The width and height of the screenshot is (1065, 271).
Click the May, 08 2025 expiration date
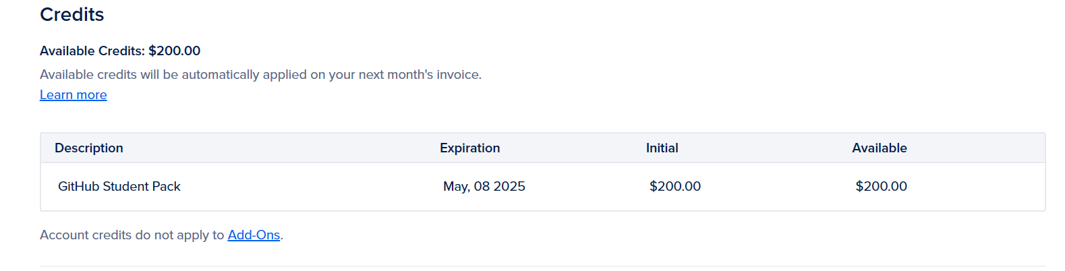pyautogui.click(x=484, y=187)
